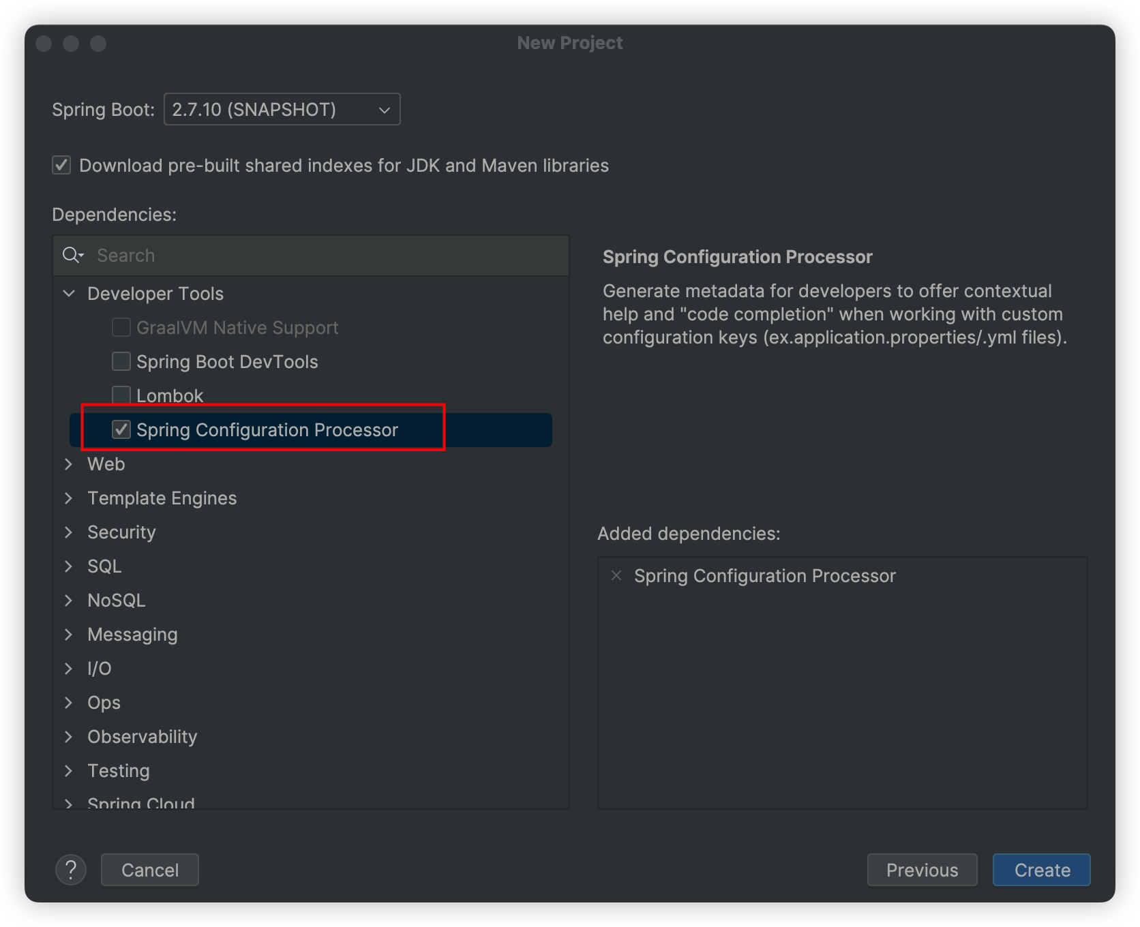Image resolution: width=1140 pixels, height=927 pixels.
Task: Expand the Testing category
Action: (68, 771)
